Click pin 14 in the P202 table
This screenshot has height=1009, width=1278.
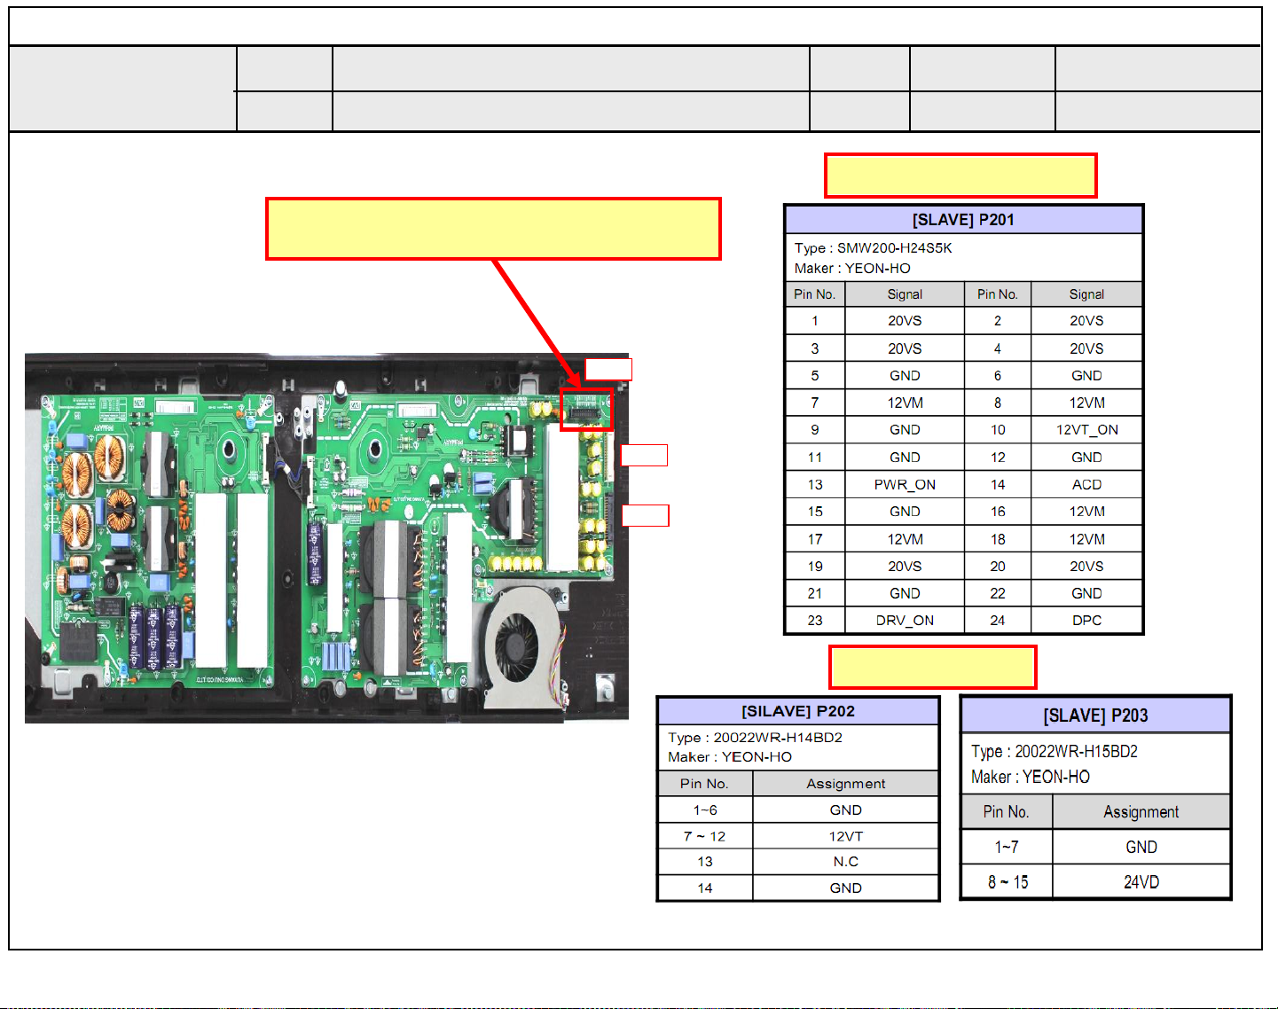(x=705, y=888)
